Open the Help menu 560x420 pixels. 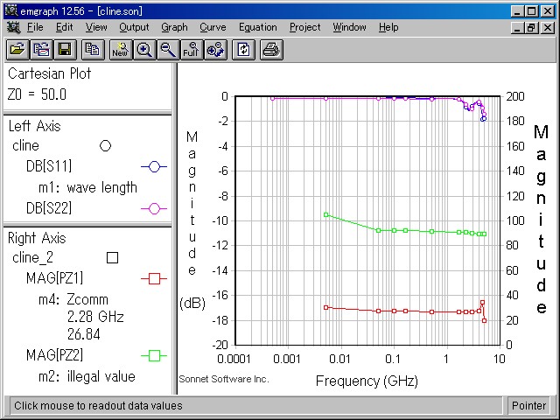pos(388,27)
